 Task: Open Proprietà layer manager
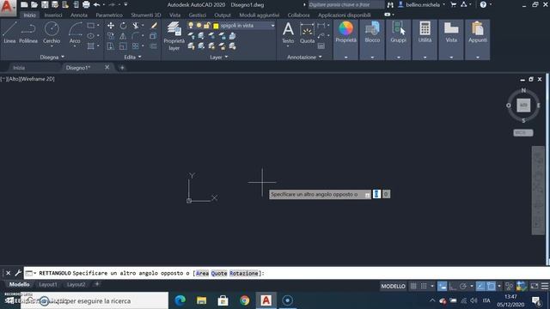pos(174,36)
